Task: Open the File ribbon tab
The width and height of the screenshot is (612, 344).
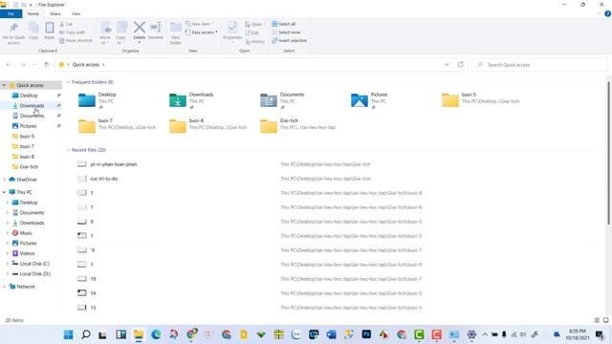Action: point(11,13)
